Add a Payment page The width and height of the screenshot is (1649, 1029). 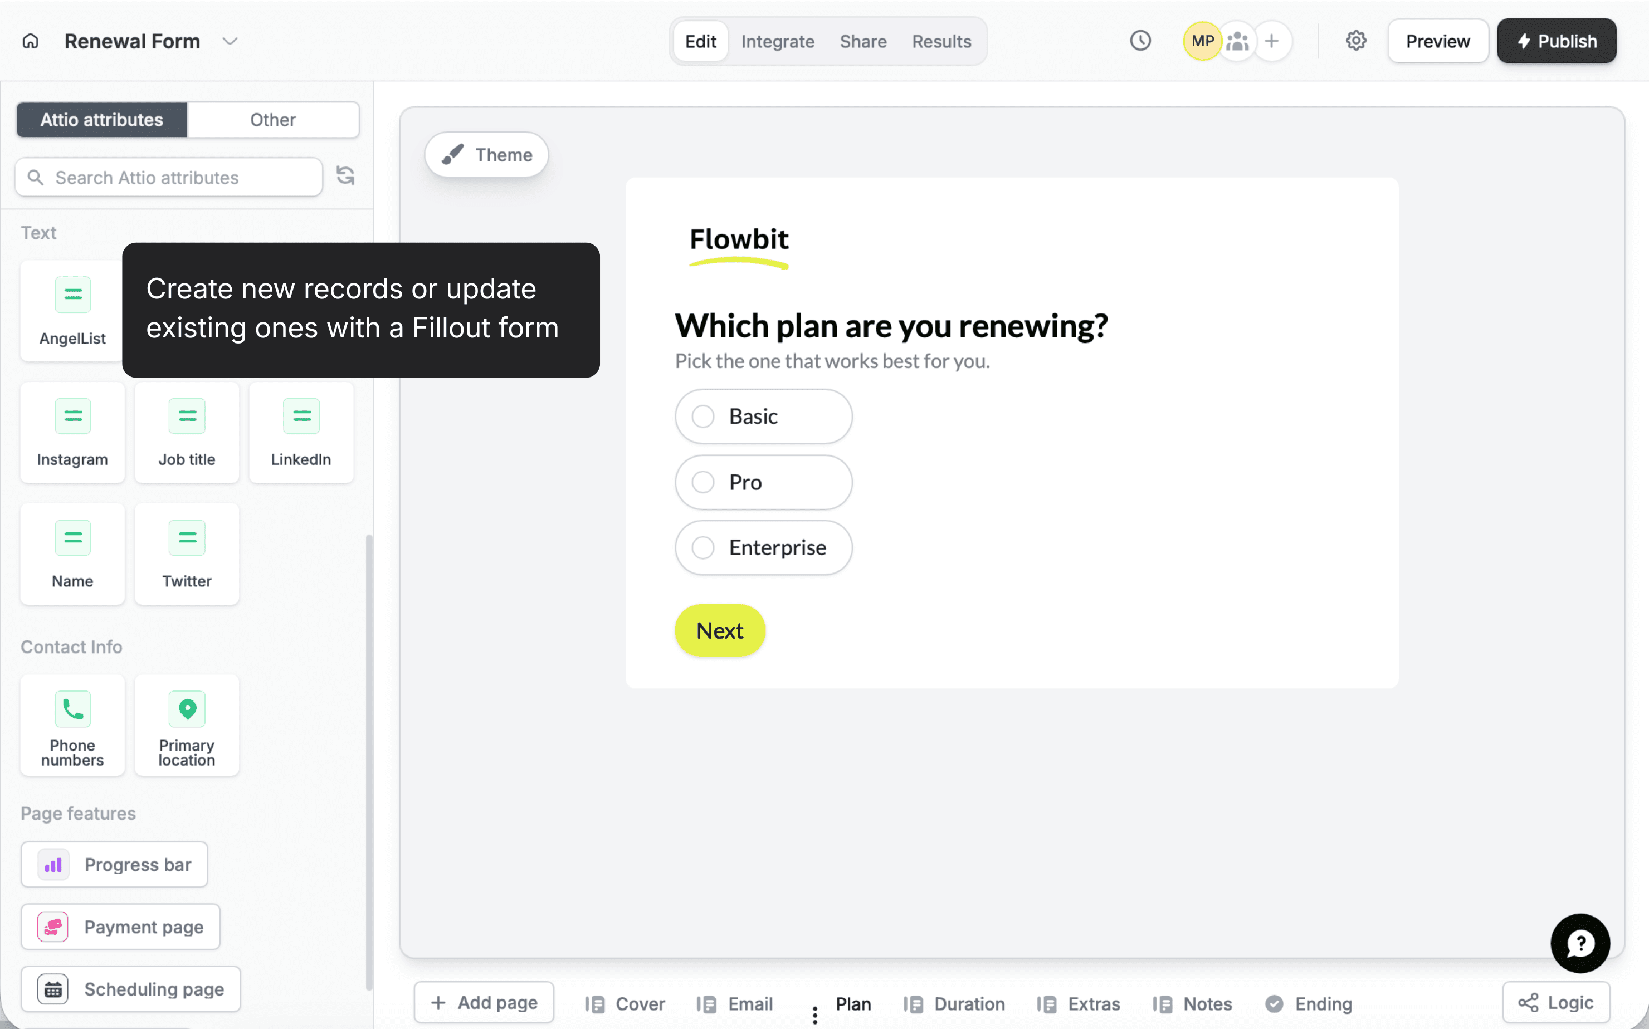[x=120, y=927]
